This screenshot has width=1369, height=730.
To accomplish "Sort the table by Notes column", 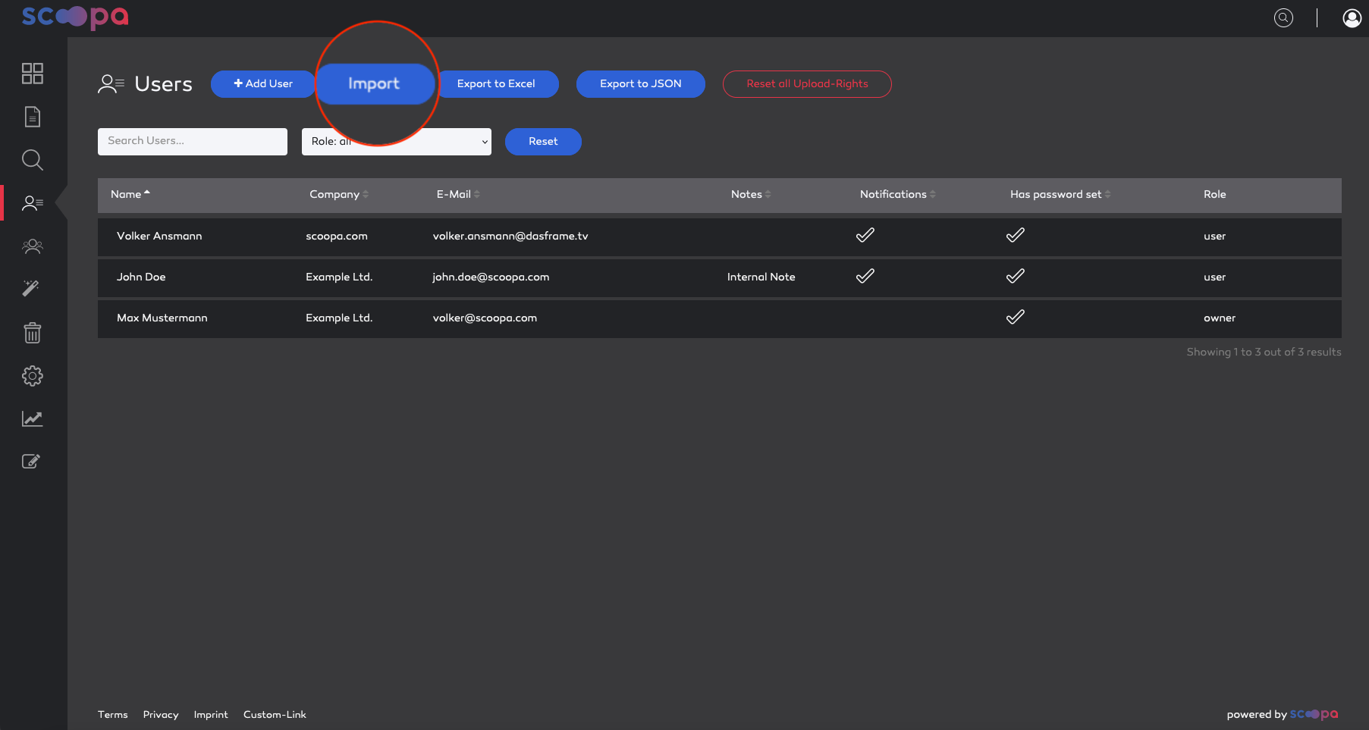I will click(x=751, y=194).
